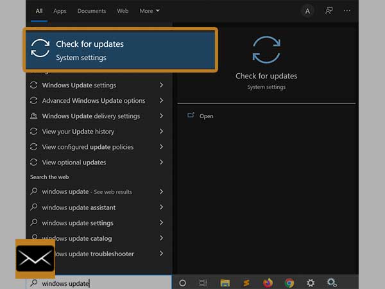Open File Explorer from the taskbar
385x289 pixels.
click(225, 283)
